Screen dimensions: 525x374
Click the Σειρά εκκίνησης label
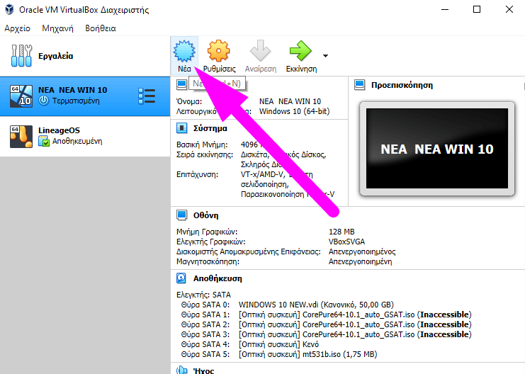click(x=205, y=154)
